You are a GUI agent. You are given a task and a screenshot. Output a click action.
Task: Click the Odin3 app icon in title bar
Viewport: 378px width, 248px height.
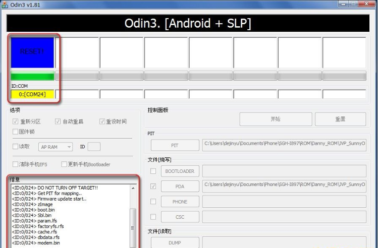[5, 5]
